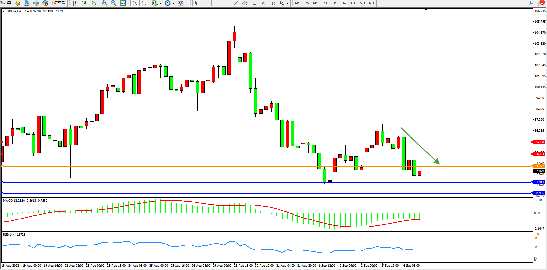547x270 pixels.
Task: Click the Zoom In magnifier icon
Action: point(104,3)
